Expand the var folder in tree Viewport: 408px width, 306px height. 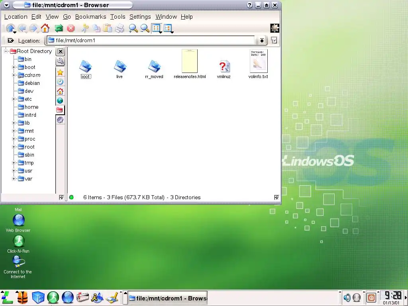point(14,179)
